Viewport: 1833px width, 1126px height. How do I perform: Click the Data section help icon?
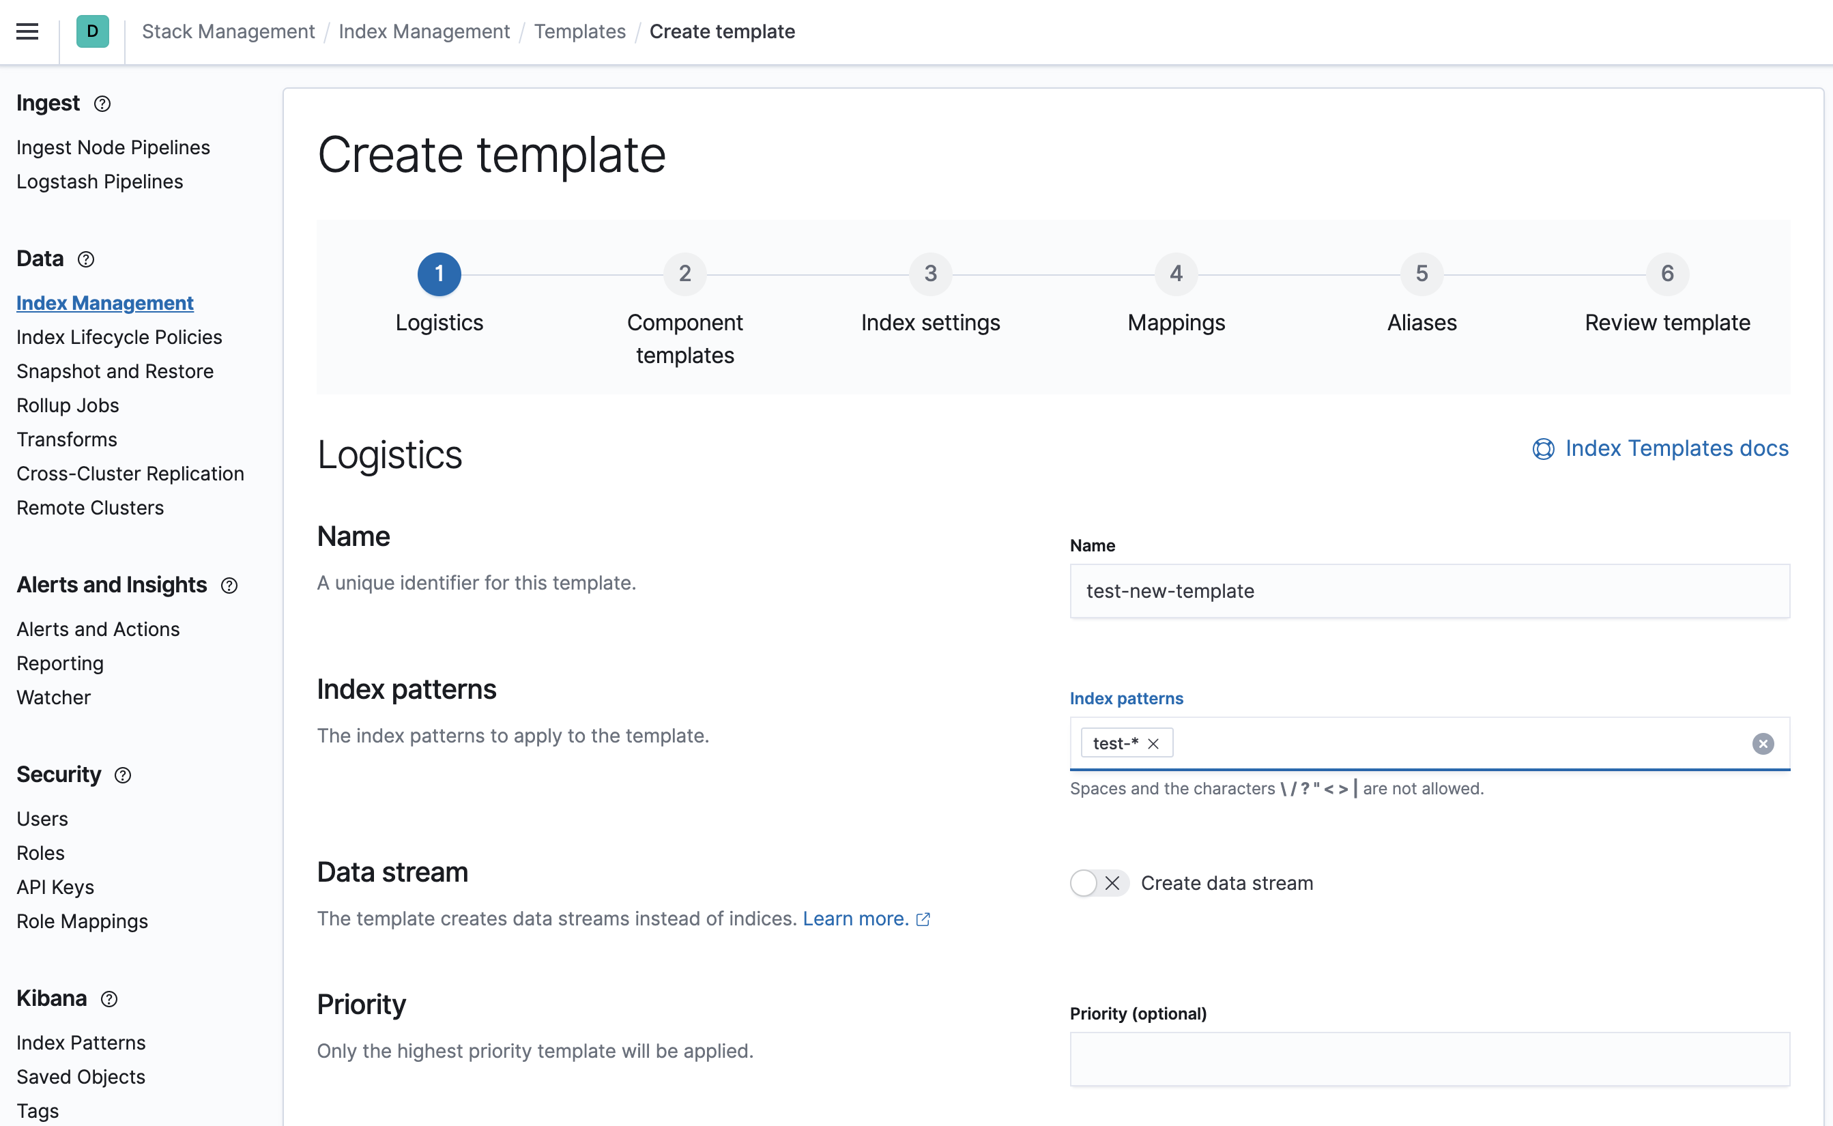click(87, 260)
